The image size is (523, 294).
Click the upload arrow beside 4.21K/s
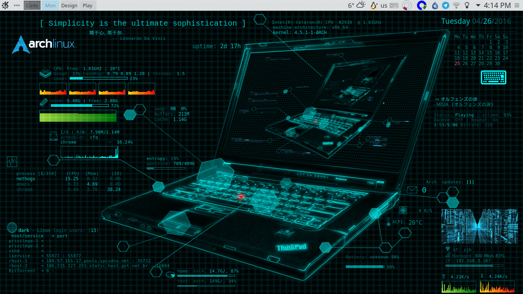point(444,276)
